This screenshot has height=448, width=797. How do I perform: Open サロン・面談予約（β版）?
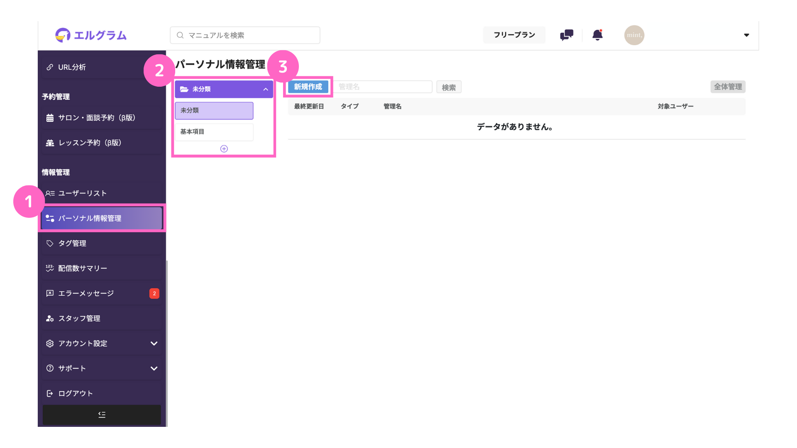[102, 118]
